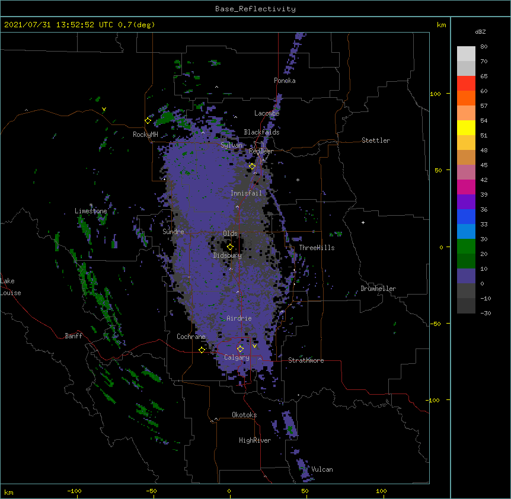Pick the orange 60–57 dBZ legend swatch
The height and width of the screenshot is (499, 511).
coord(466,98)
